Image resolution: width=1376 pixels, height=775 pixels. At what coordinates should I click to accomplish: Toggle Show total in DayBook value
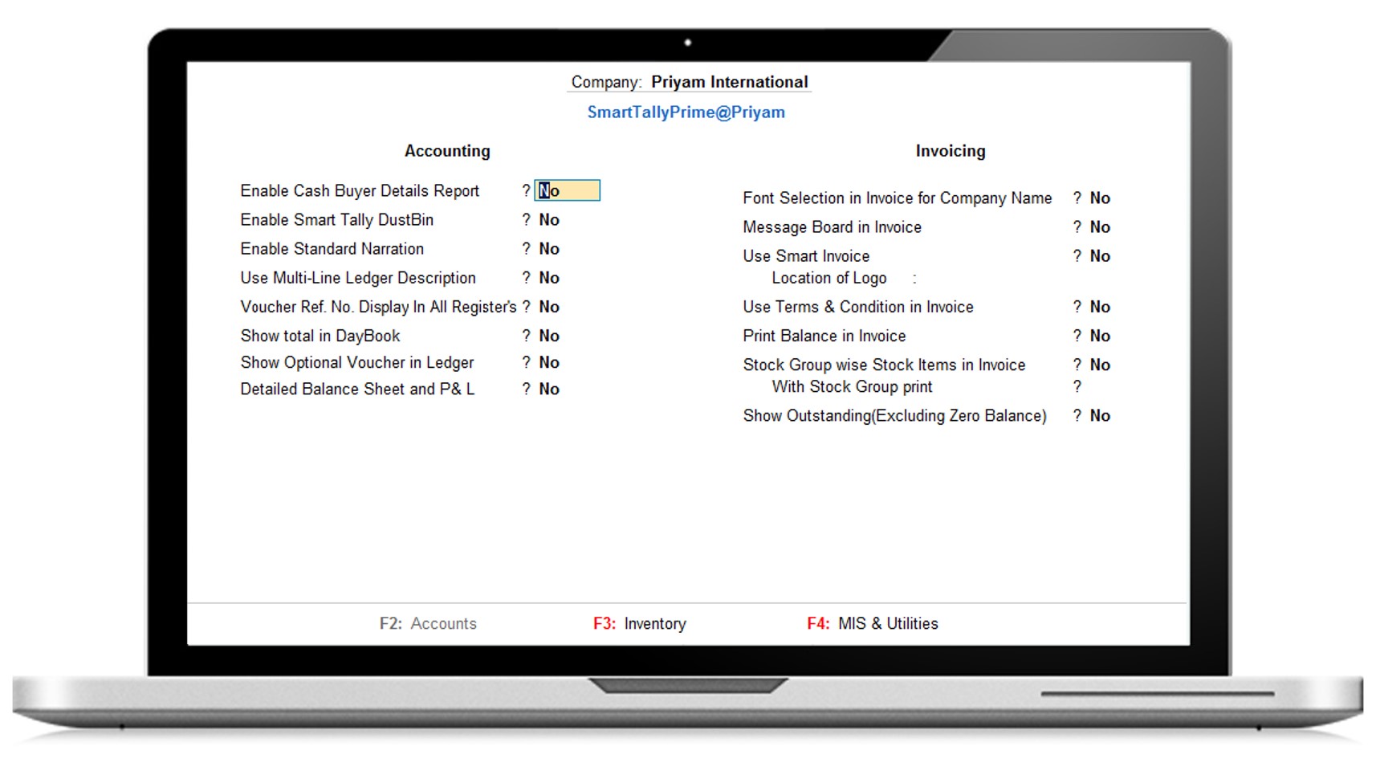[x=549, y=335]
